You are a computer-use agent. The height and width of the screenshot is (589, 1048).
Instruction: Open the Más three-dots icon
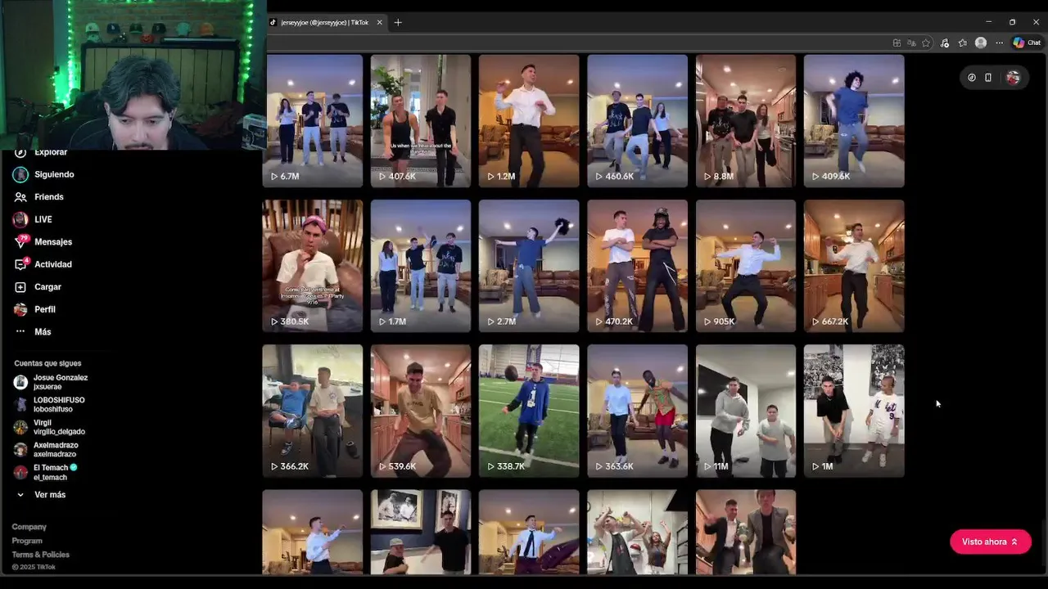(20, 332)
